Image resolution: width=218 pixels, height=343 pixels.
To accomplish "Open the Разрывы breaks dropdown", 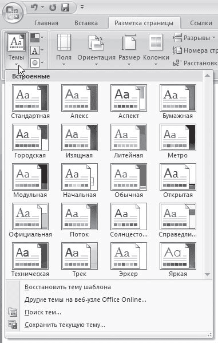I will pyautogui.click(x=194, y=38).
